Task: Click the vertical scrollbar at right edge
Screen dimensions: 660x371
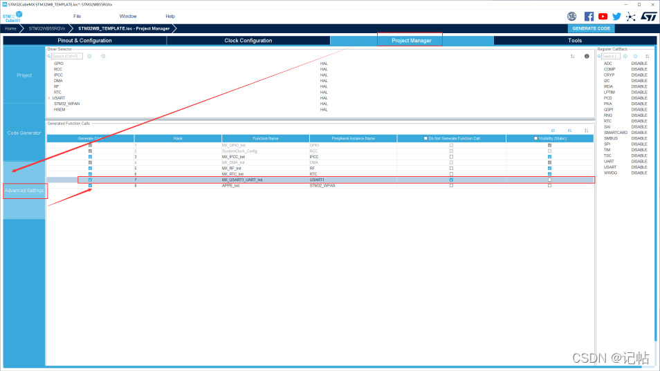Action: click(x=655, y=193)
